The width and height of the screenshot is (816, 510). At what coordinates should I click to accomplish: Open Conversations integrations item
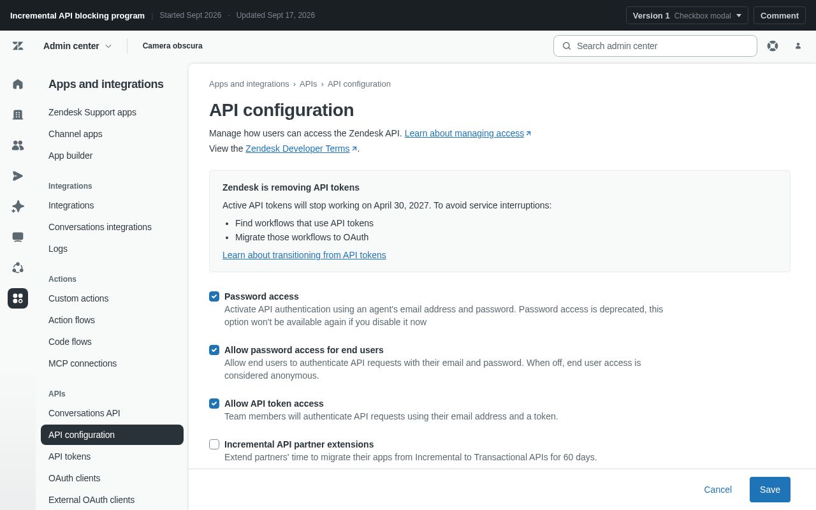tap(112, 227)
